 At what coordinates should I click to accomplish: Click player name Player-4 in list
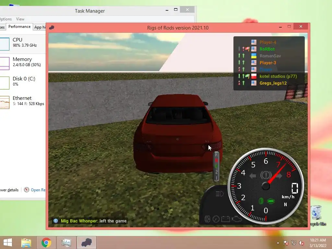pos(268,42)
